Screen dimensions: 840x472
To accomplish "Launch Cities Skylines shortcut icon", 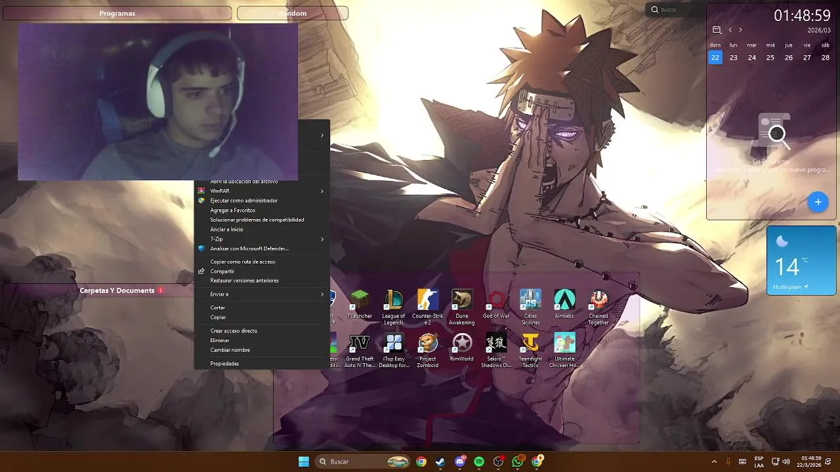I will [530, 307].
